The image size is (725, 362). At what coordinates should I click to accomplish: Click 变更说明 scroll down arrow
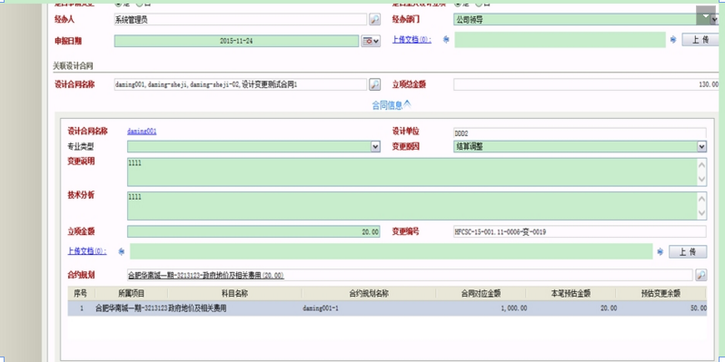point(701,179)
